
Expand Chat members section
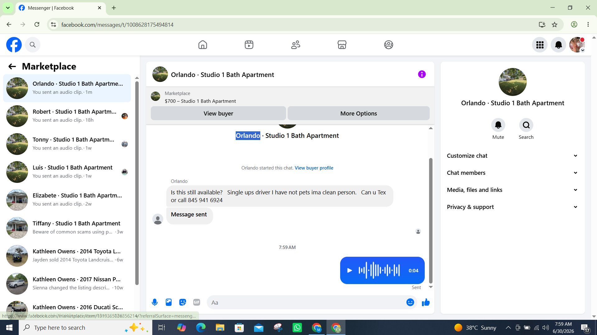pos(512,173)
